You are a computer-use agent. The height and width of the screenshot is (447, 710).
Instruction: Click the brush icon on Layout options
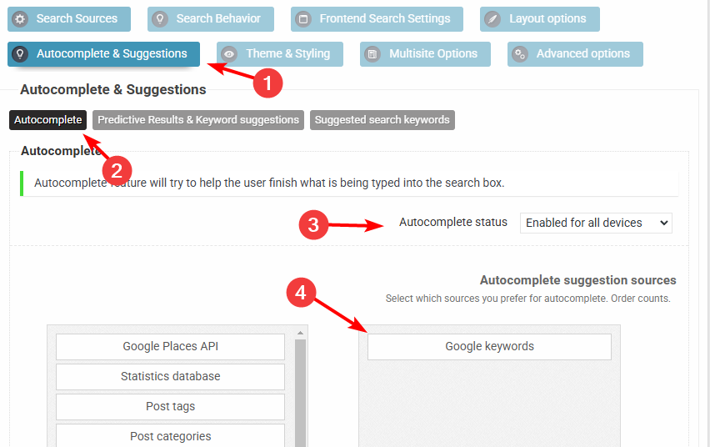(492, 18)
